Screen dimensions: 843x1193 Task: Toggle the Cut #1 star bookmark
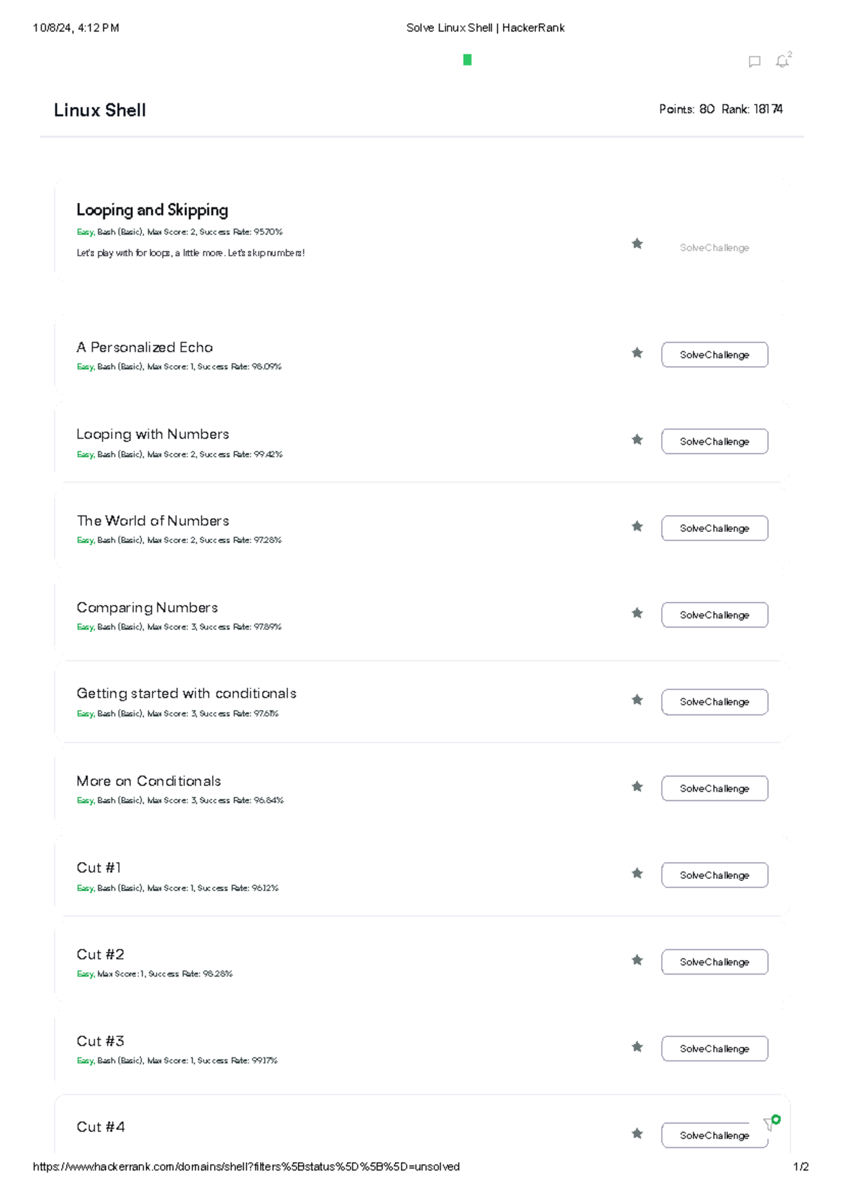(x=637, y=873)
